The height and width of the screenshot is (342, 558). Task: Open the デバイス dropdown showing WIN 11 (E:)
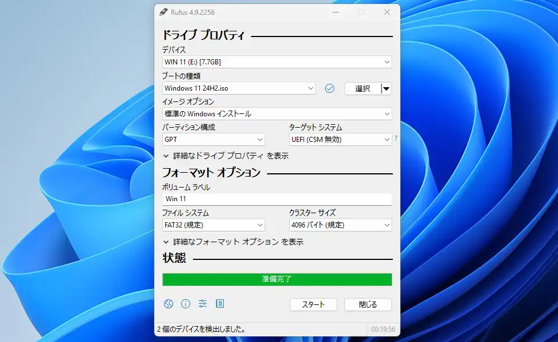[x=277, y=62]
